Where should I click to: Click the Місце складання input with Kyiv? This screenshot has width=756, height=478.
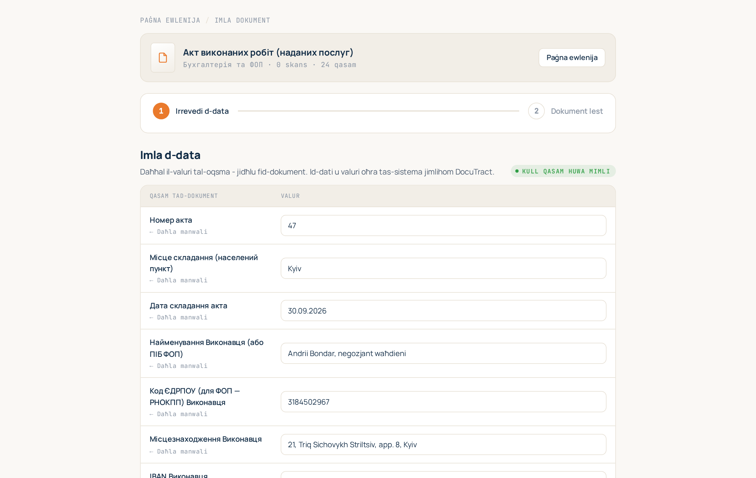click(443, 268)
